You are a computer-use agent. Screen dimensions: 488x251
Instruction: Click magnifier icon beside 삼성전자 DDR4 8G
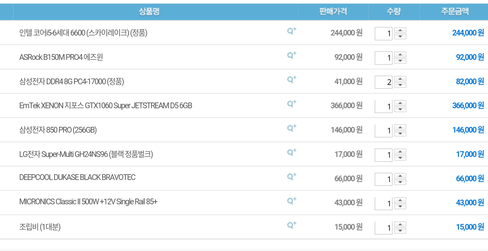pos(291,79)
